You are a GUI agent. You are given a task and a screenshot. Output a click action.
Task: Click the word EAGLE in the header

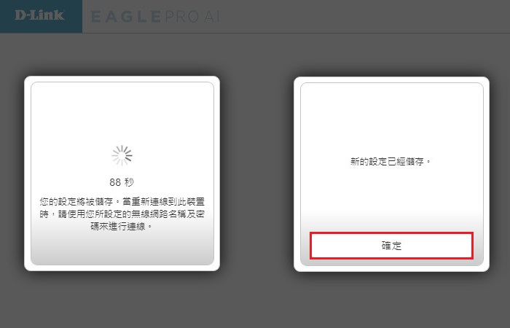point(126,17)
